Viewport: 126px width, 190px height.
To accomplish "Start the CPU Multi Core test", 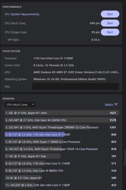I will [x=110, y=23].
